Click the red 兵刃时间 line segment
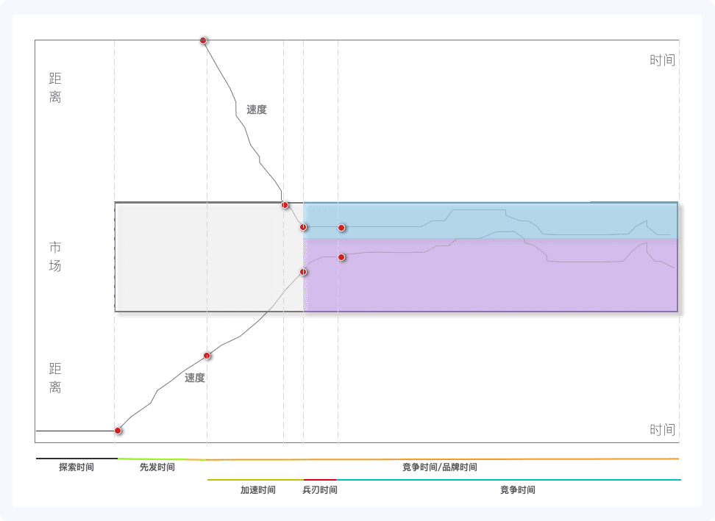715x521 pixels. tap(320, 480)
